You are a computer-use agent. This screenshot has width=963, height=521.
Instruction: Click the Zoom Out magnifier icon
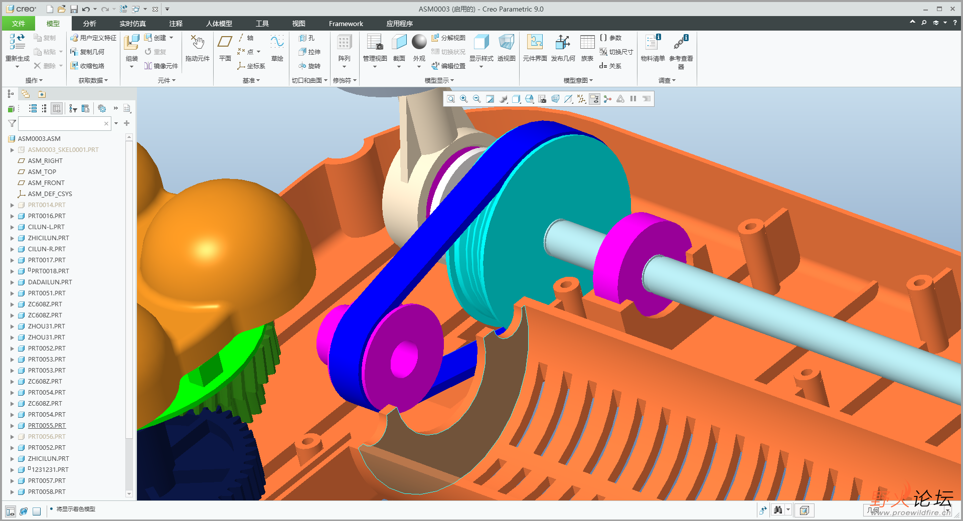click(x=477, y=99)
